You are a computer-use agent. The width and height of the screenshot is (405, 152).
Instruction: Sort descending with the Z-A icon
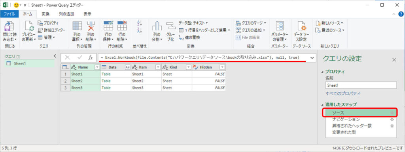point(140,30)
